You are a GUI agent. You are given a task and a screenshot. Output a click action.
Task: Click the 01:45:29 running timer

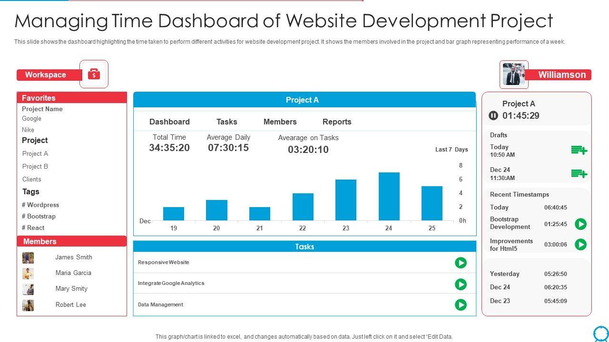point(521,115)
